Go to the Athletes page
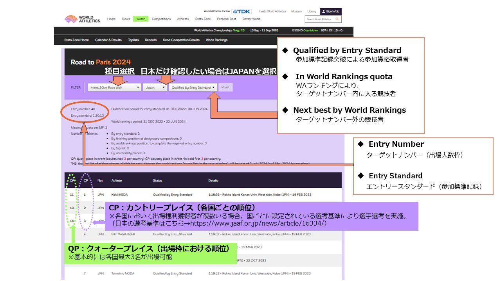This screenshot has height=281, width=501. [x=183, y=19]
